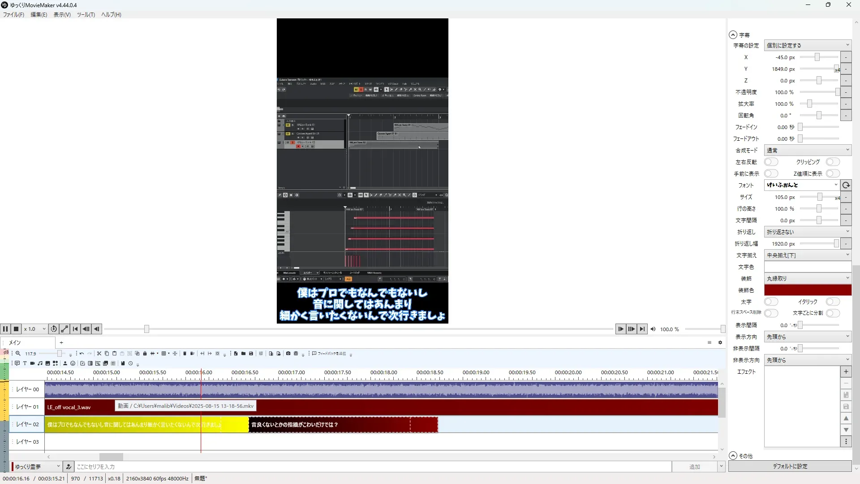This screenshot has height=484, width=860.
Task: Enable the クリッピング toggle
Action: [832, 162]
